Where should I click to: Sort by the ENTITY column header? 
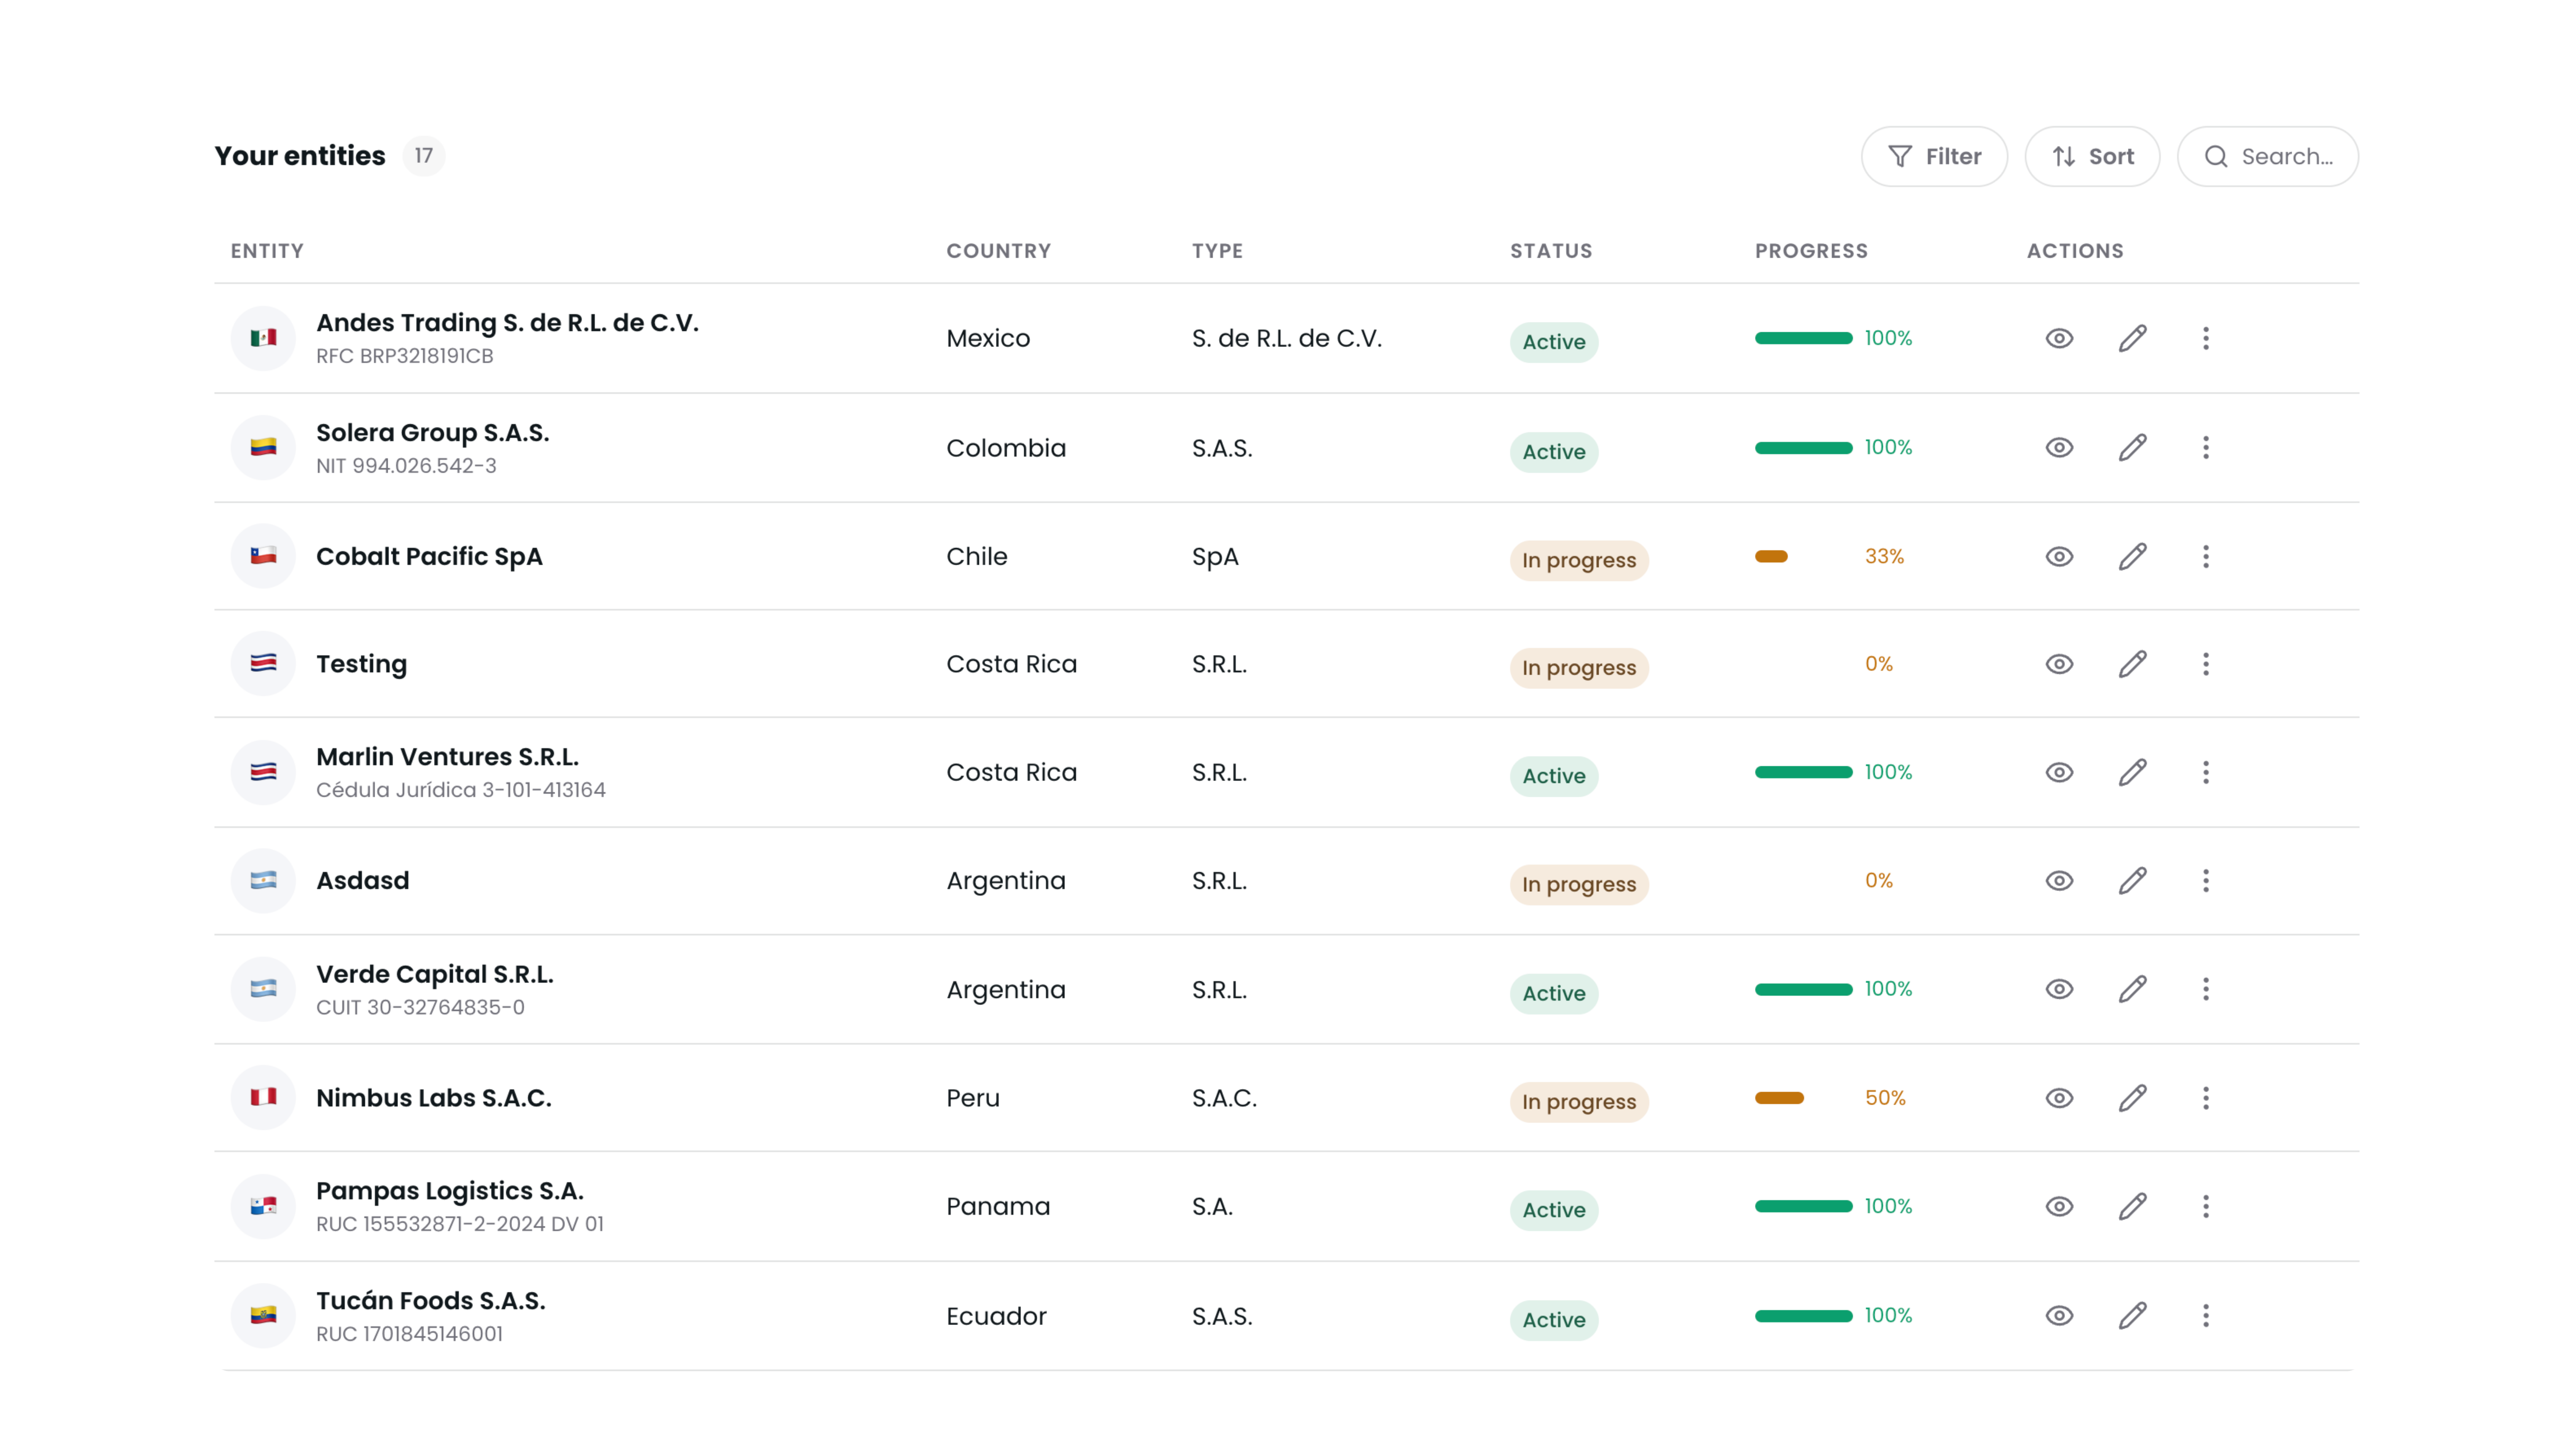coord(267,251)
